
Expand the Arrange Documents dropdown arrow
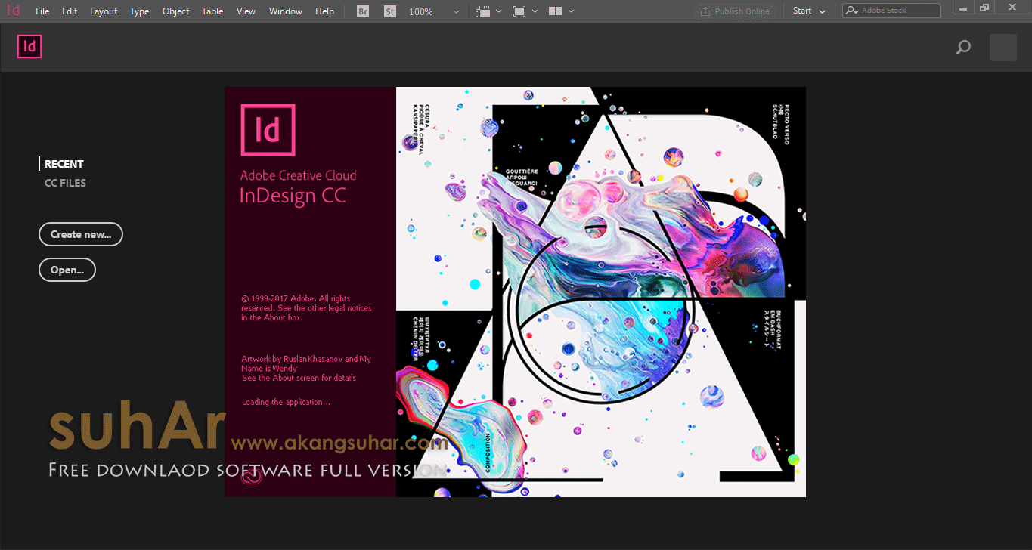pos(571,11)
